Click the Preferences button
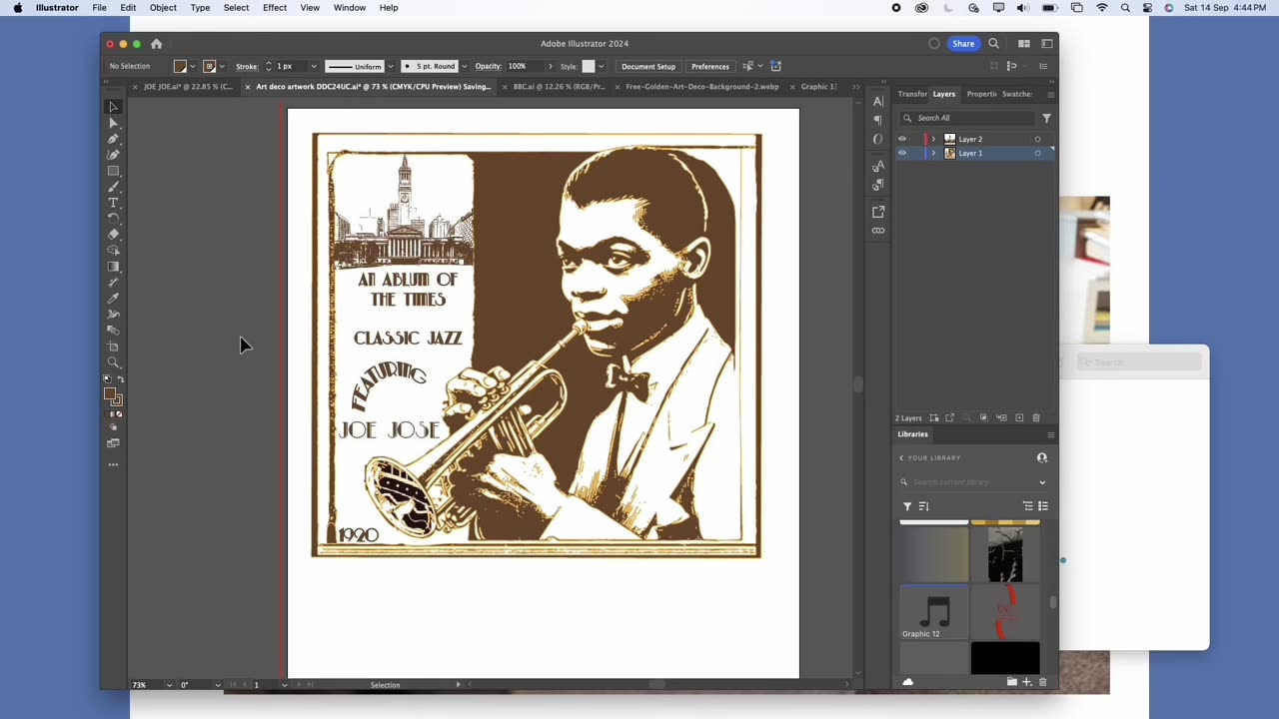The image size is (1279, 719). (710, 67)
